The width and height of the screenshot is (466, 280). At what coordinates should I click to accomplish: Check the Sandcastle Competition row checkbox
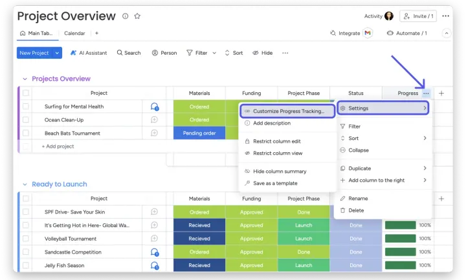click(x=26, y=252)
